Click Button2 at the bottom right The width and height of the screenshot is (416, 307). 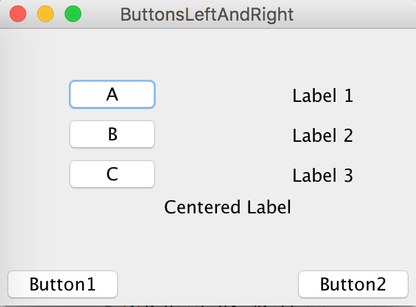click(x=353, y=284)
